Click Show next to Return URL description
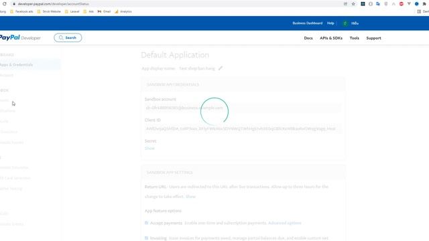 point(190,196)
